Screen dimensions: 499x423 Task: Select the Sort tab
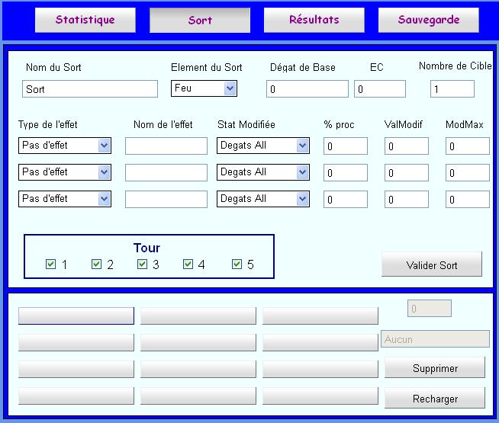click(x=199, y=21)
